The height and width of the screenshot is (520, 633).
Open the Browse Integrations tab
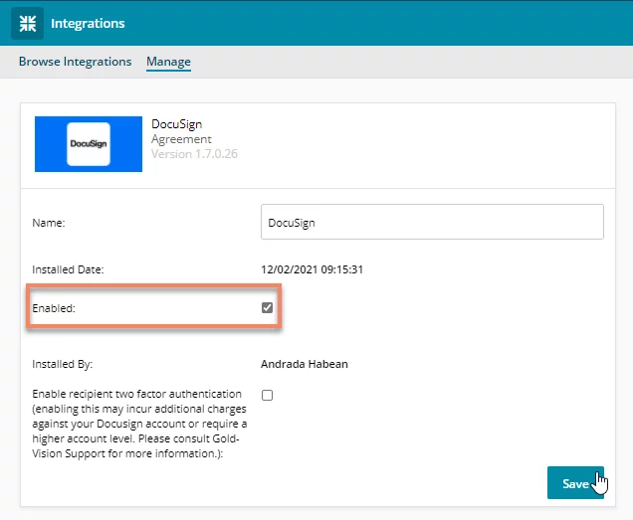point(75,62)
